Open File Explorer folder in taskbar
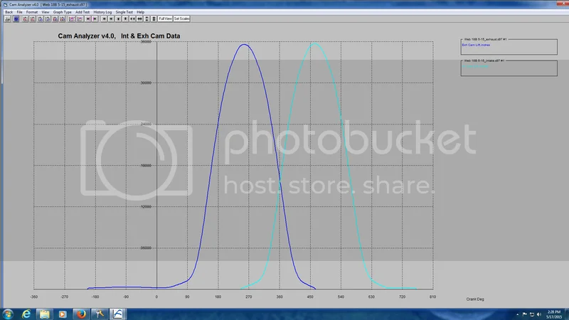The width and height of the screenshot is (569, 320). coord(44,314)
